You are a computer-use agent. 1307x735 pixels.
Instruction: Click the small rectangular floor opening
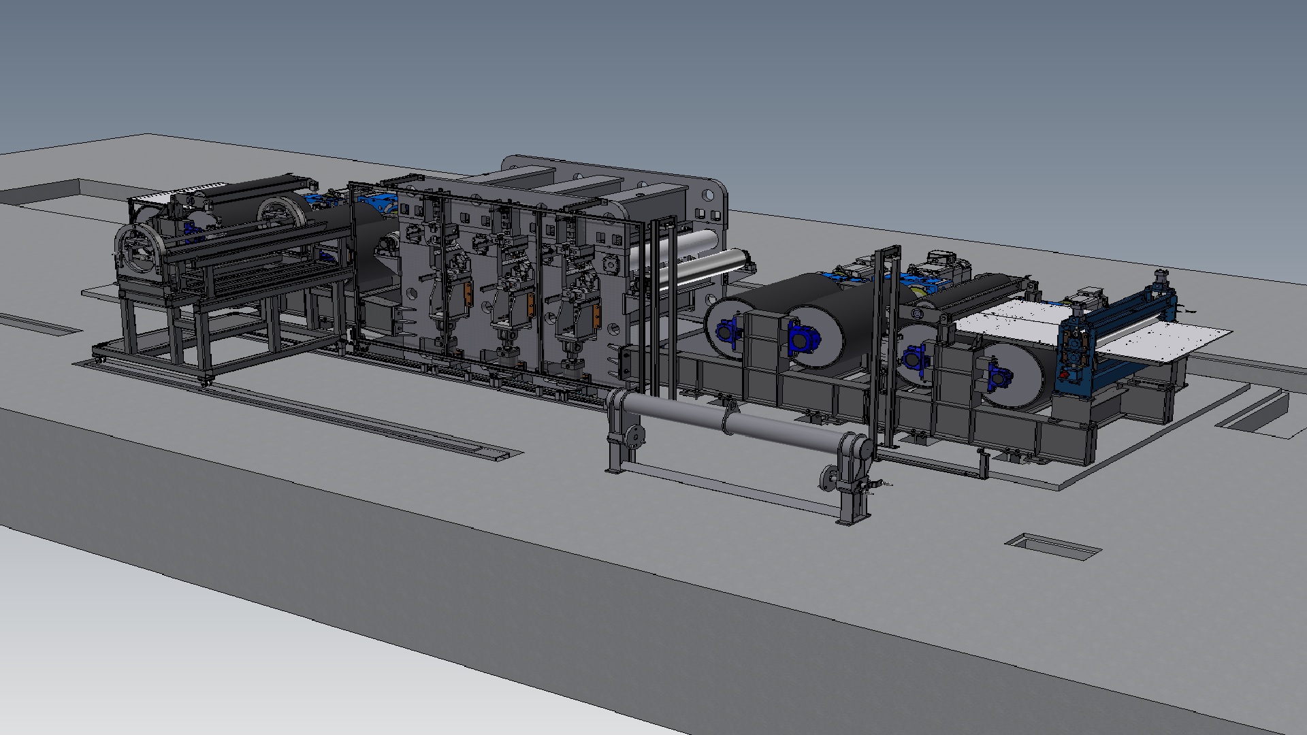point(1052,546)
